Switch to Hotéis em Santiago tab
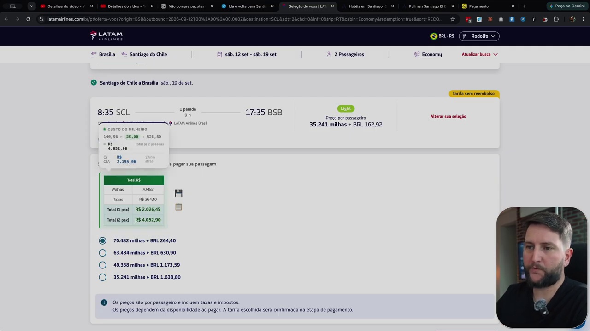The height and width of the screenshot is (331, 590). [x=366, y=6]
